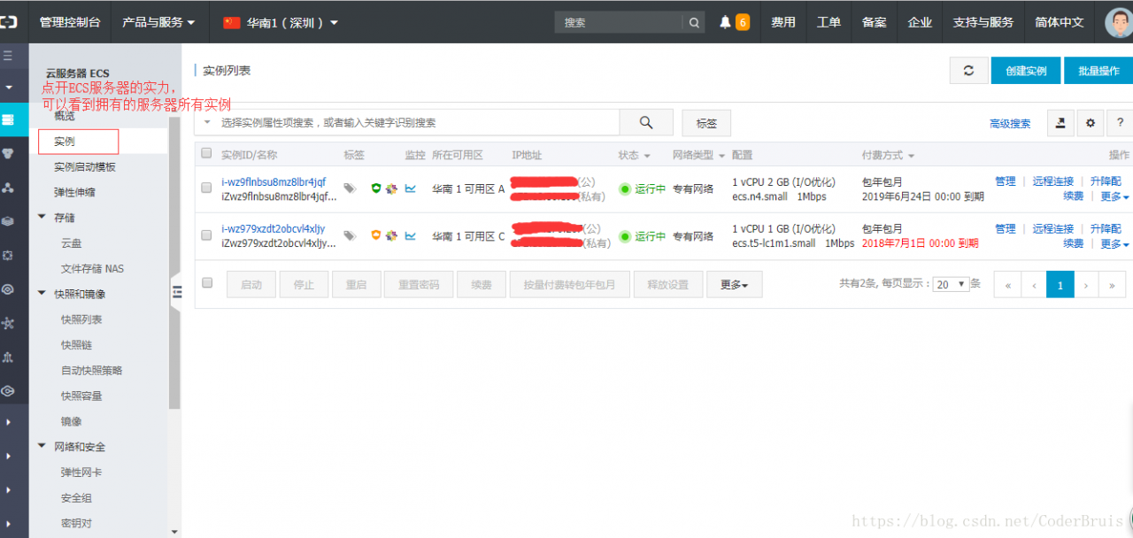Switch language via 简体中文
1133x538 pixels.
1060,22
